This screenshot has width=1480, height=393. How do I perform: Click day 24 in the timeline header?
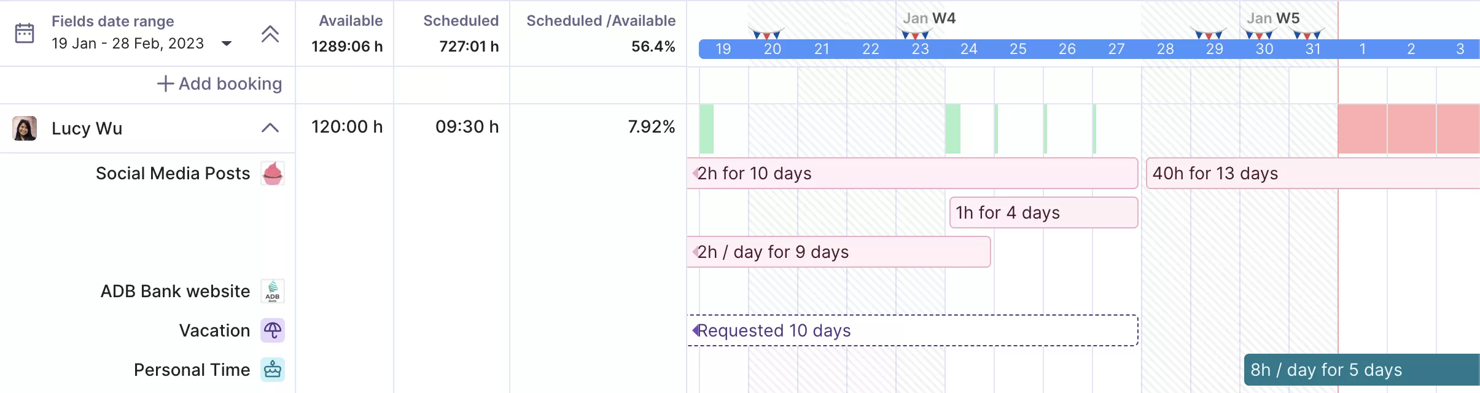pos(969,49)
